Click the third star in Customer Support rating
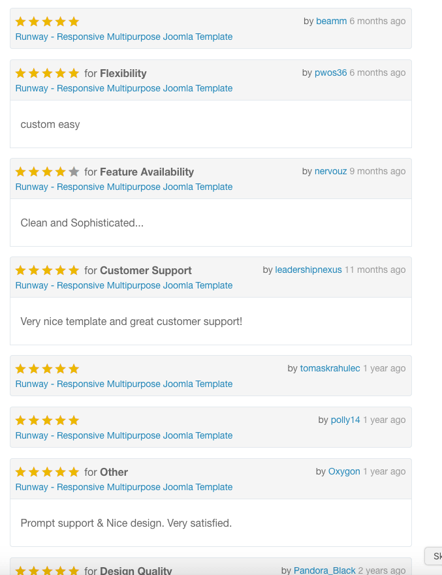This screenshot has width=442, height=575. click(47, 270)
